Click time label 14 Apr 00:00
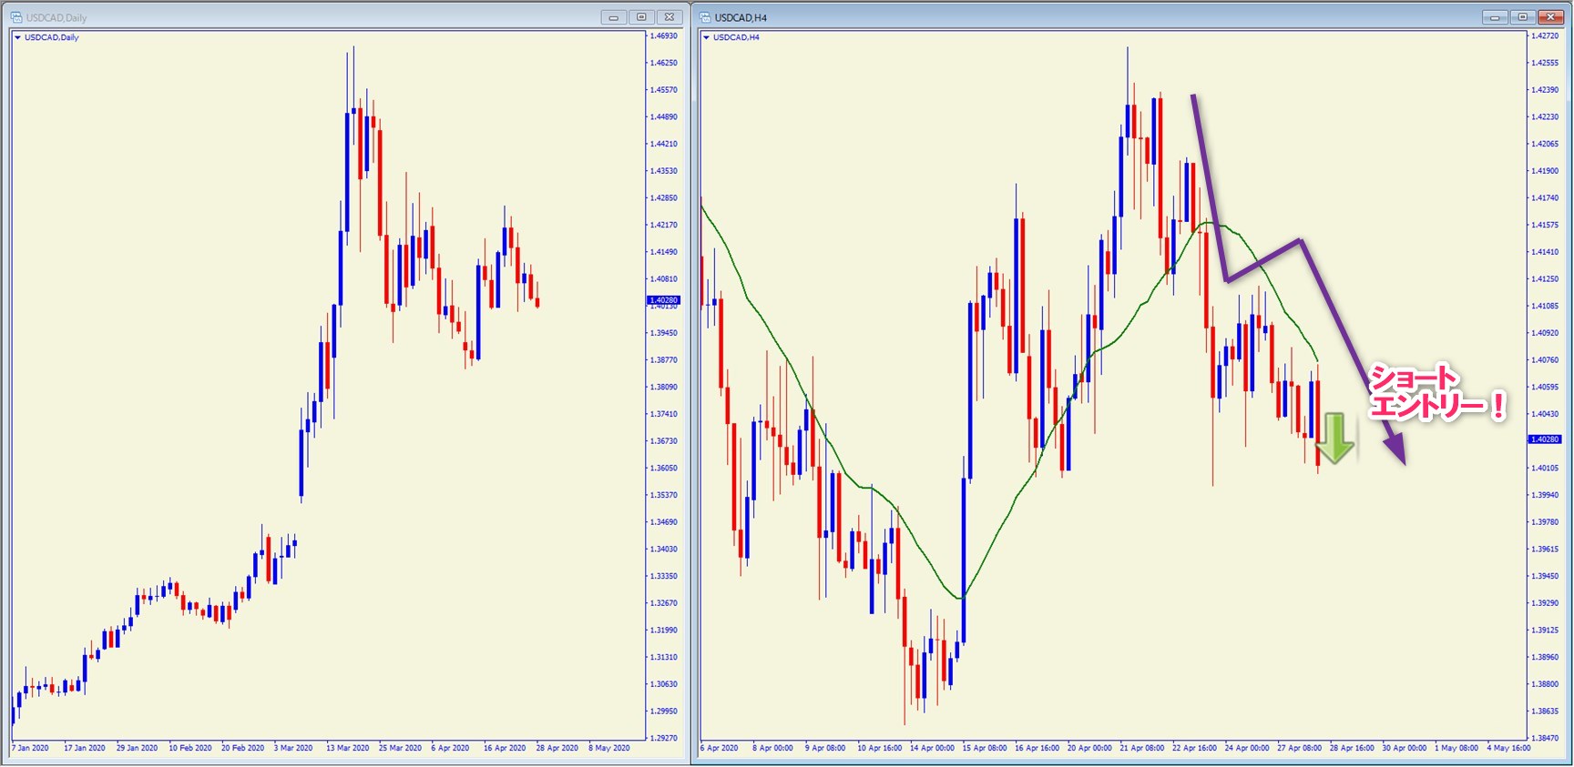1574x767 pixels. tap(932, 748)
